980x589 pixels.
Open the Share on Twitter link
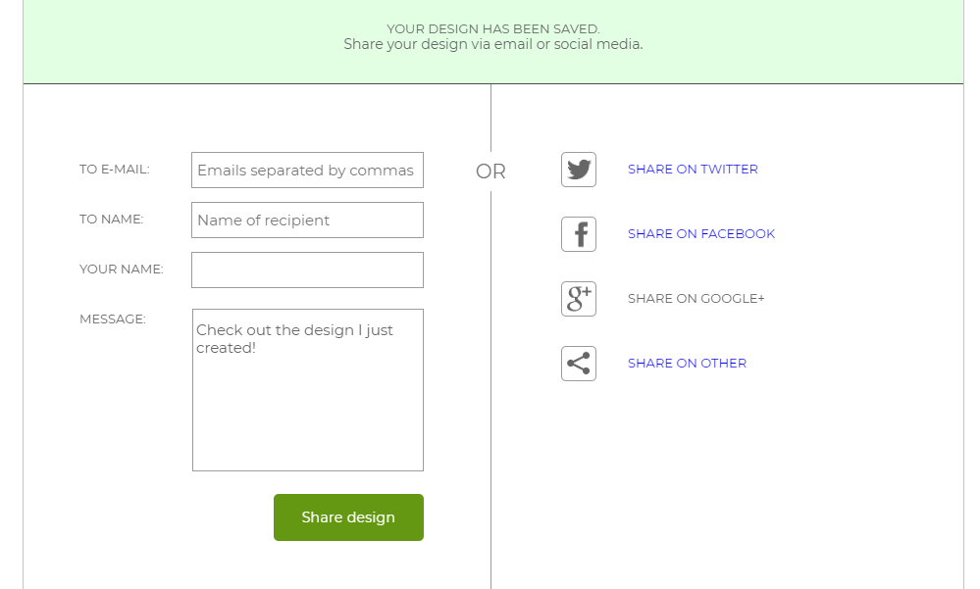(693, 170)
